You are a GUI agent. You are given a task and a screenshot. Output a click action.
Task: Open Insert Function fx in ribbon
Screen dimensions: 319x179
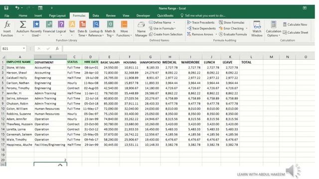(7, 29)
